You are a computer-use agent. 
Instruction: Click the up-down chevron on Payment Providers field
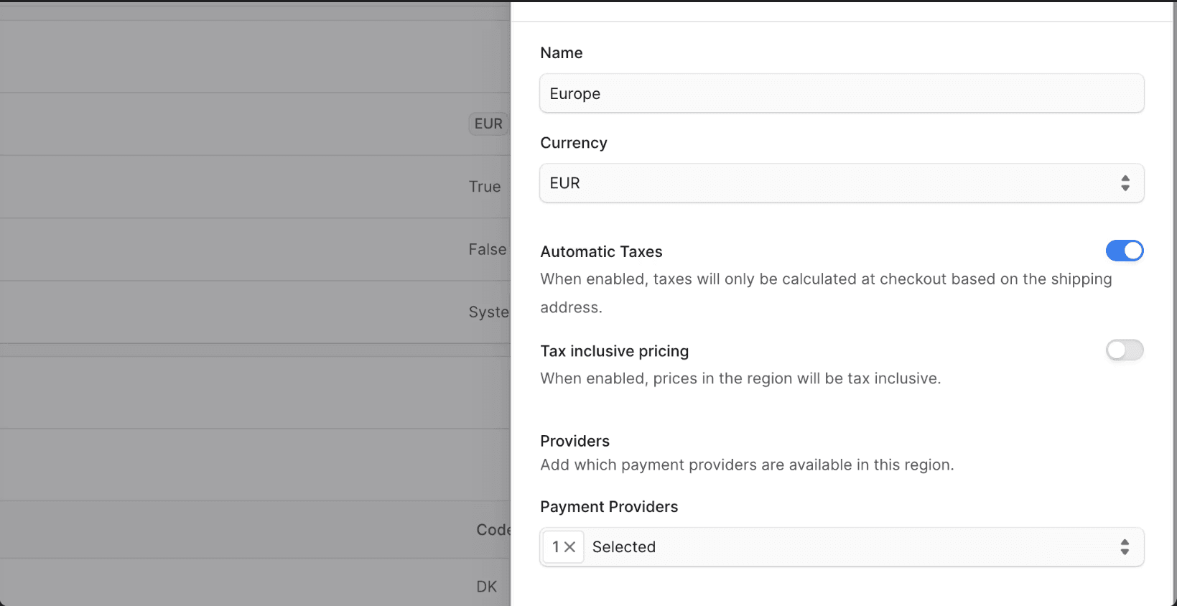coord(1125,546)
